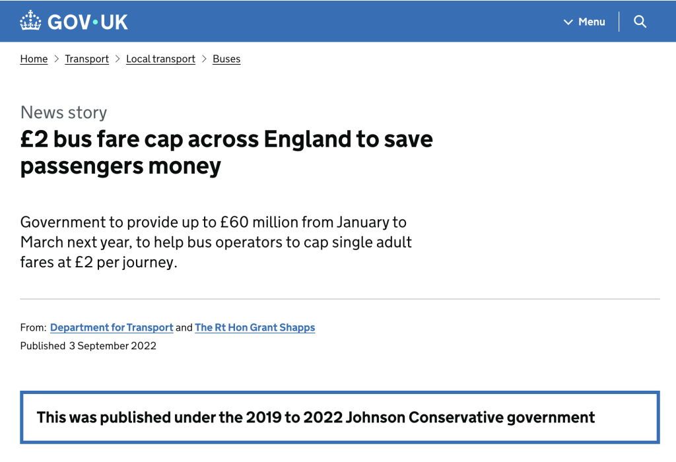
Task: Click the Johnson Conservative government notice box
Action: point(340,417)
